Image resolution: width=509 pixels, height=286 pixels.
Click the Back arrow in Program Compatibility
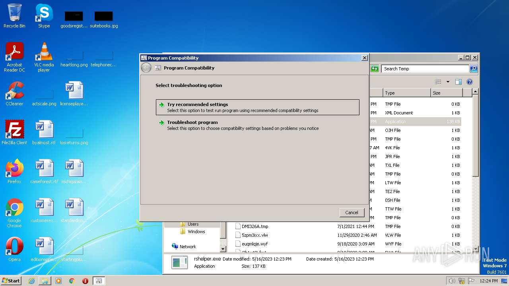(x=146, y=68)
